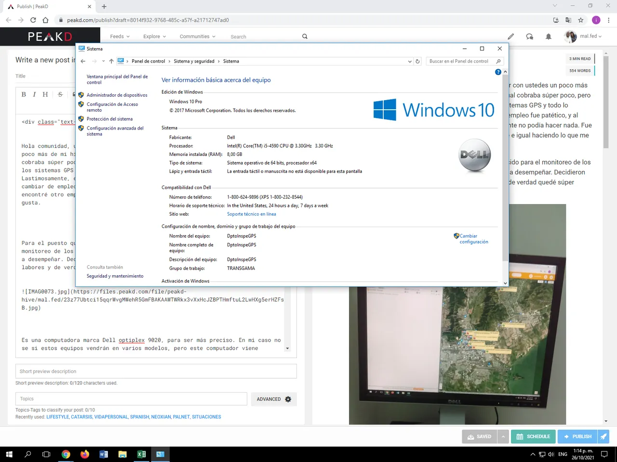Open Word from the taskbar

click(x=104, y=454)
